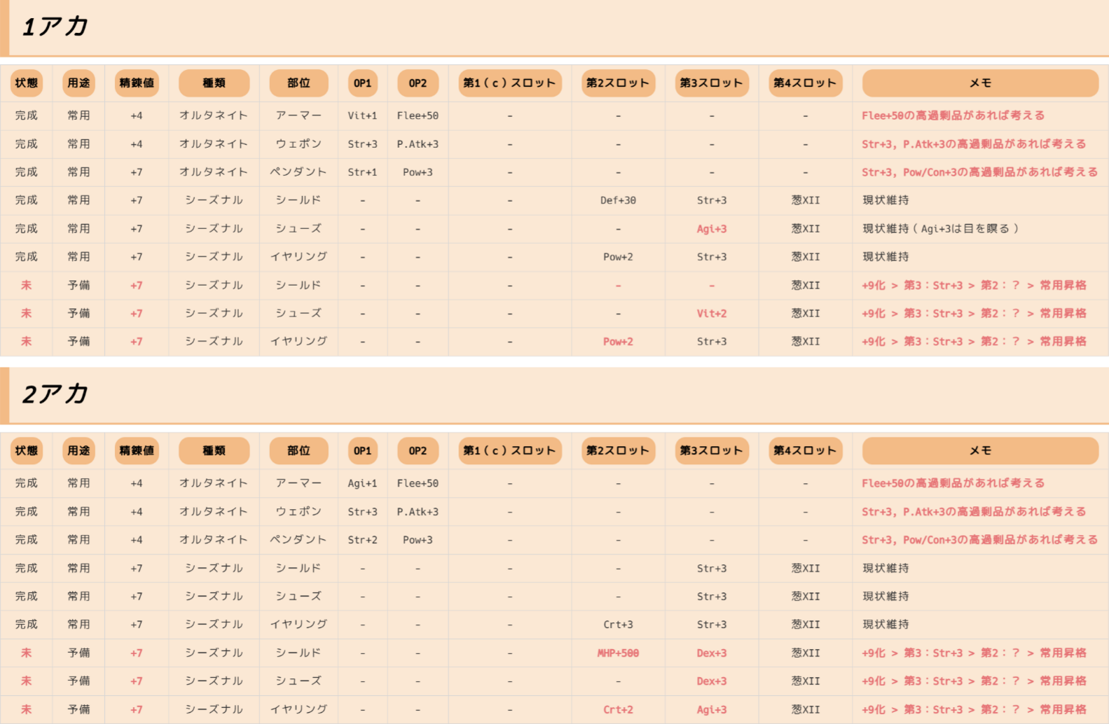Image resolution: width=1109 pixels, height=724 pixels.
Task: Click the 1アカ section heading
Action: coord(55,27)
